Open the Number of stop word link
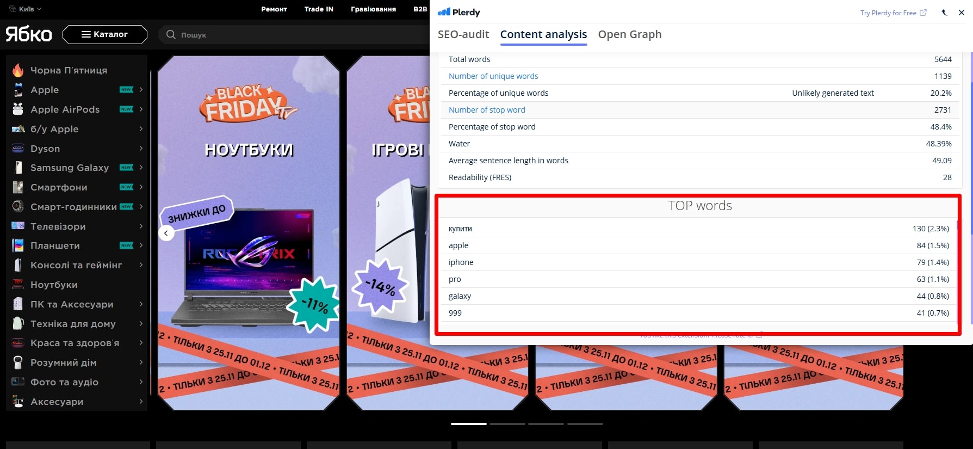The image size is (973, 449). (487, 110)
